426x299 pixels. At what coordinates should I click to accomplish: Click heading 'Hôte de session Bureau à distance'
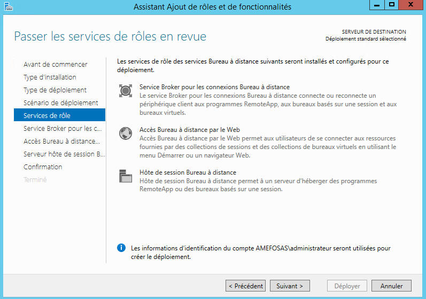tap(188, 172)
